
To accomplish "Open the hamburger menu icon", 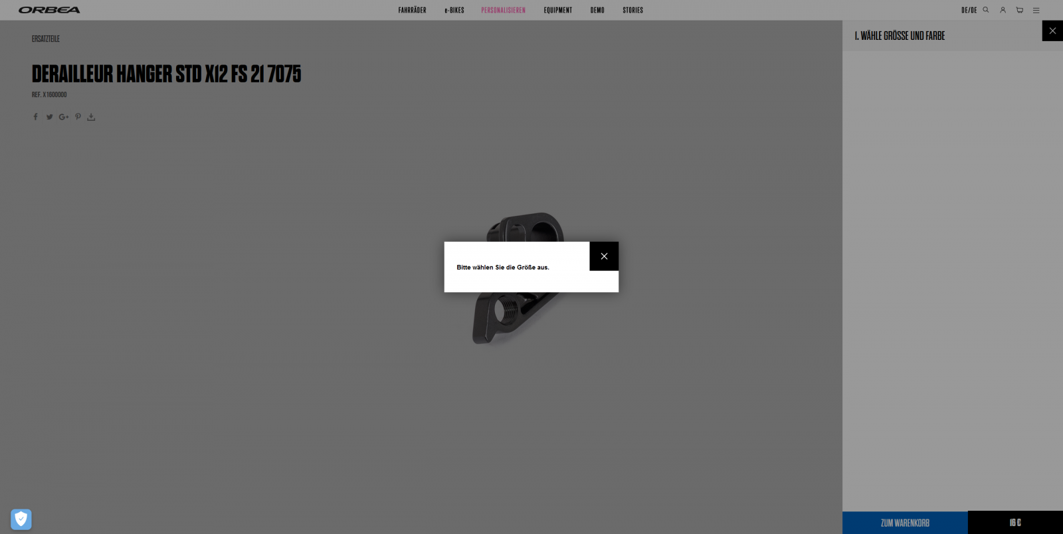I will pyautogui.click(x=1036, y=10).
